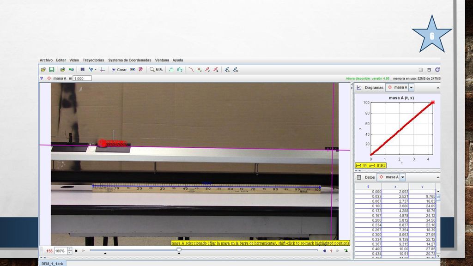Click the Diagramas graph icon
Screen dimensions: 473x266
click(359, 87)
